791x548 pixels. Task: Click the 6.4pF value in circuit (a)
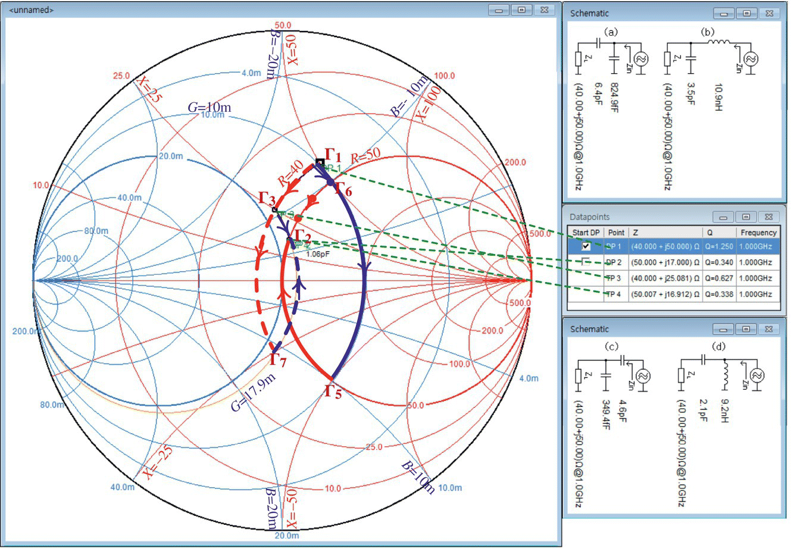coord(599,94)
